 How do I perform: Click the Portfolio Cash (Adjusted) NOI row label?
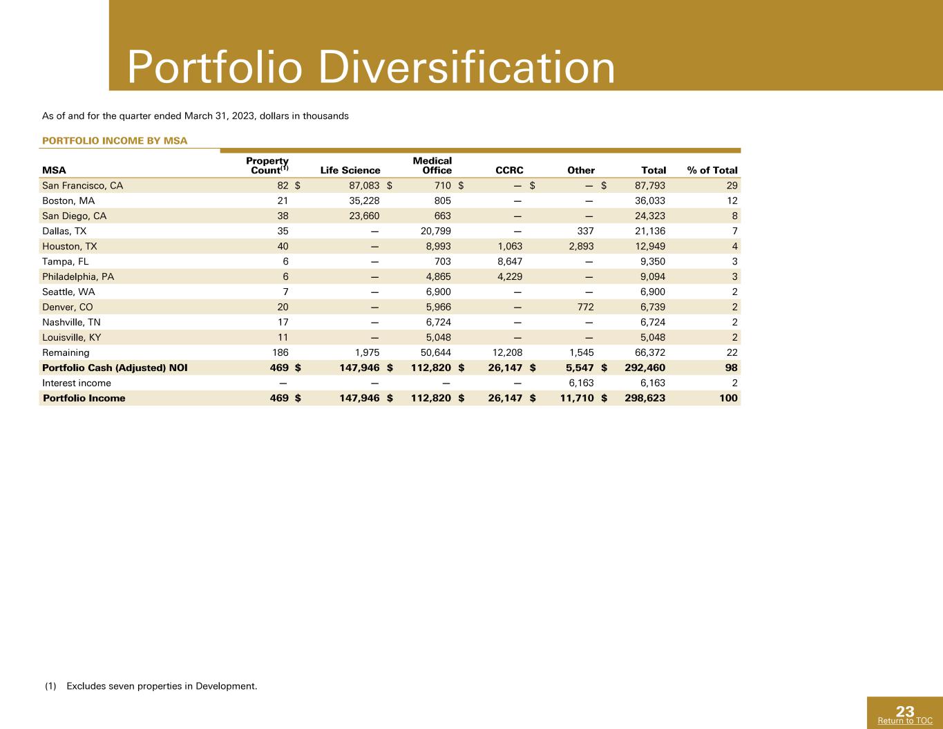tap(115, 368)
